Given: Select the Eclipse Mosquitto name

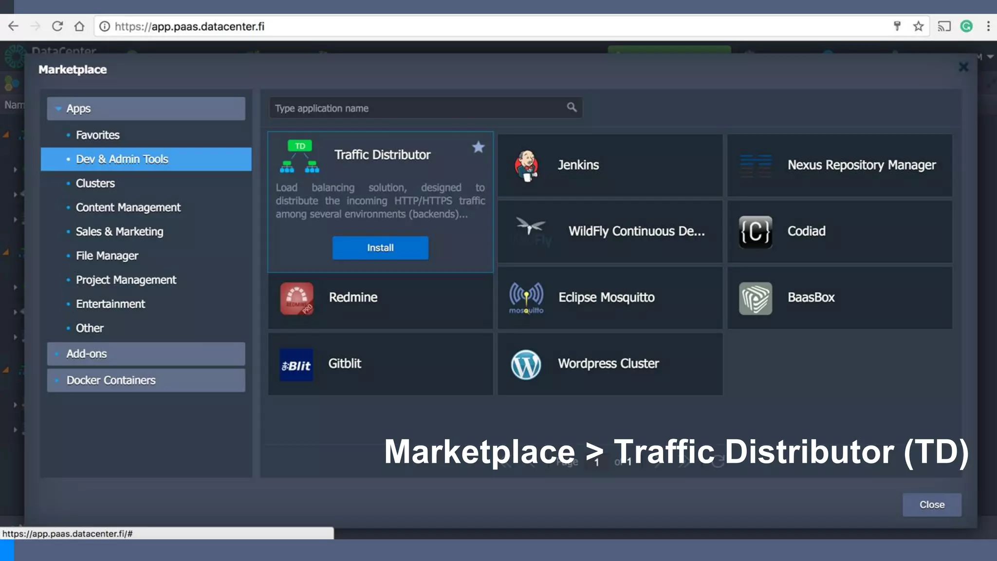Looking at the screenshot, I should coord(607,298).
